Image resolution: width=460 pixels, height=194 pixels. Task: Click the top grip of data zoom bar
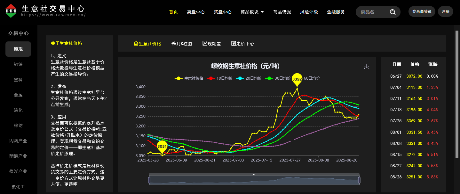254,174
